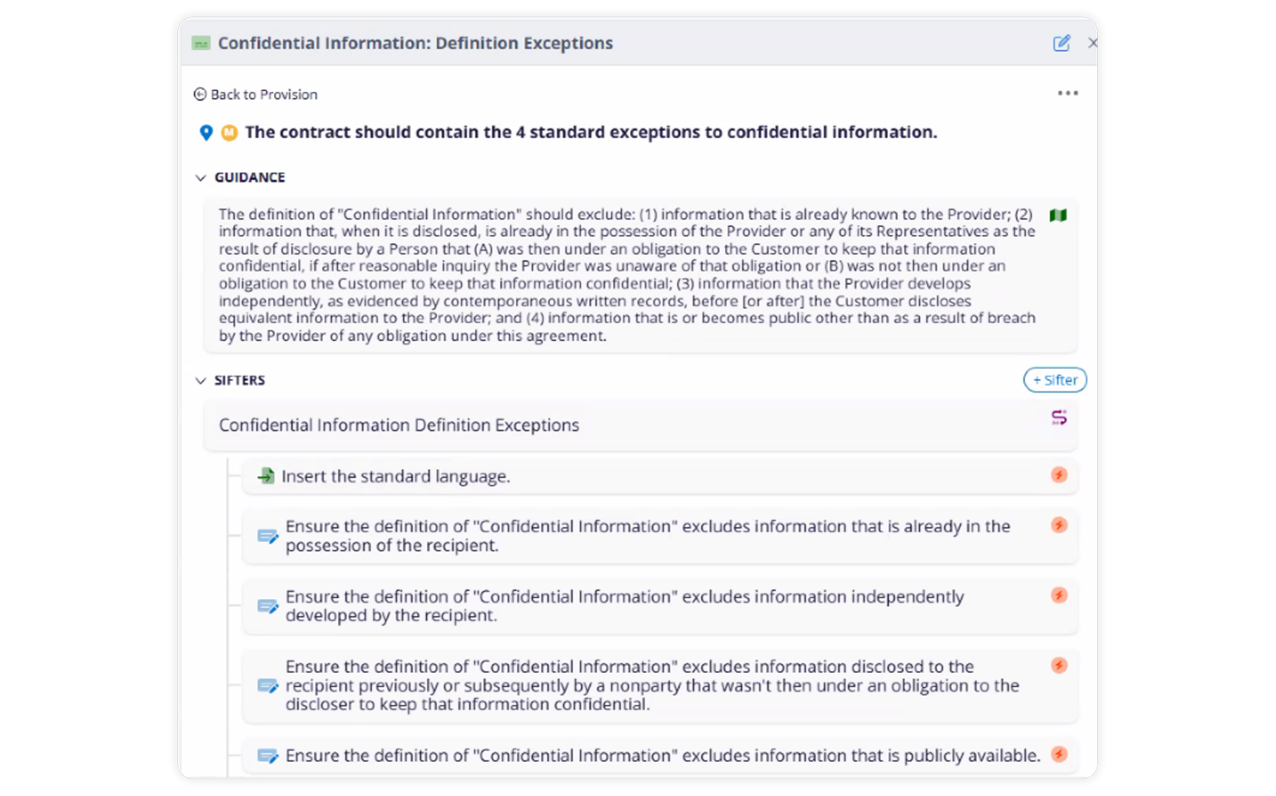The image size is (1276, 796).
Task: Click the green flag icon beside guidance
Action: coord(1058,216)
